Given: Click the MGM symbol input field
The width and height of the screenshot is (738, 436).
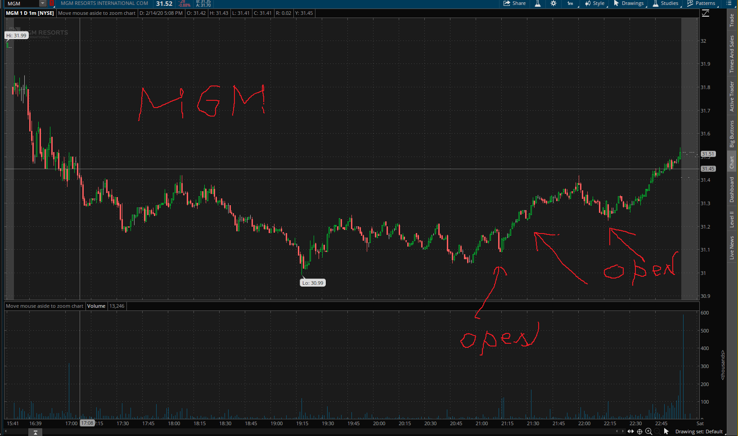Looking at the screenshot, I should (22, 4).
